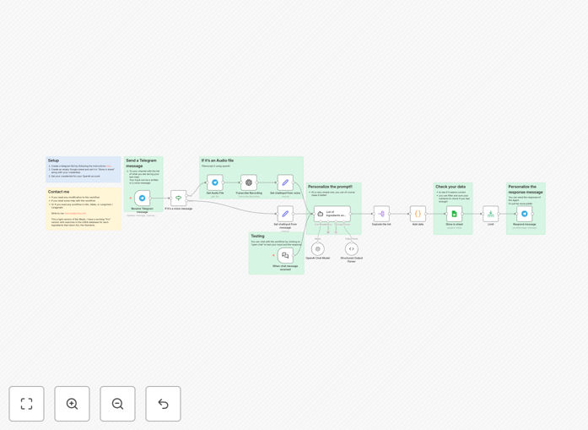
Task: Open the Store in sheet Google Sheets node
Action: click(454, 214)
